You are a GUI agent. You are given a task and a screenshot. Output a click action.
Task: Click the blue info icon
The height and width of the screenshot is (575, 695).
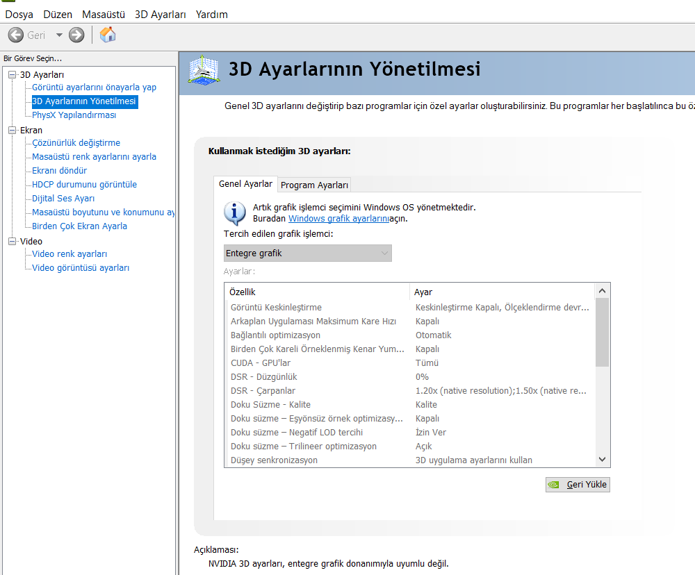pyautogui.click(x=235, y=214)
